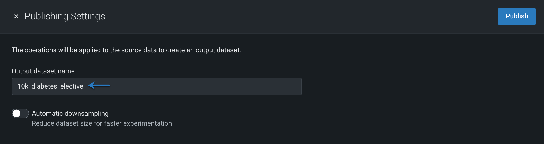Click '10k' at start of dataset name
Screen dimensions: 544x144
click(23, 86)
